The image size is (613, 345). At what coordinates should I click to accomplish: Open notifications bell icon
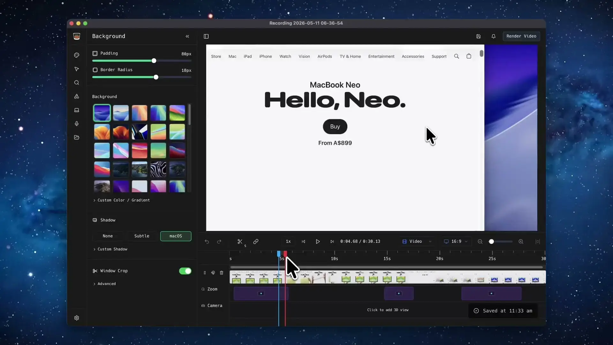[x=493, y=36]
